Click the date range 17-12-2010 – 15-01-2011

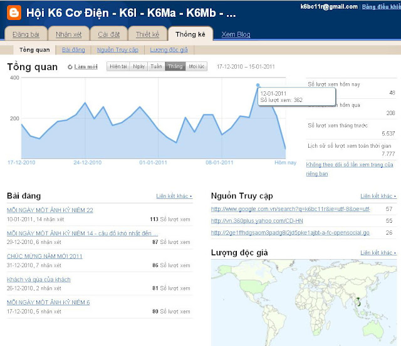tap(246, 67)
